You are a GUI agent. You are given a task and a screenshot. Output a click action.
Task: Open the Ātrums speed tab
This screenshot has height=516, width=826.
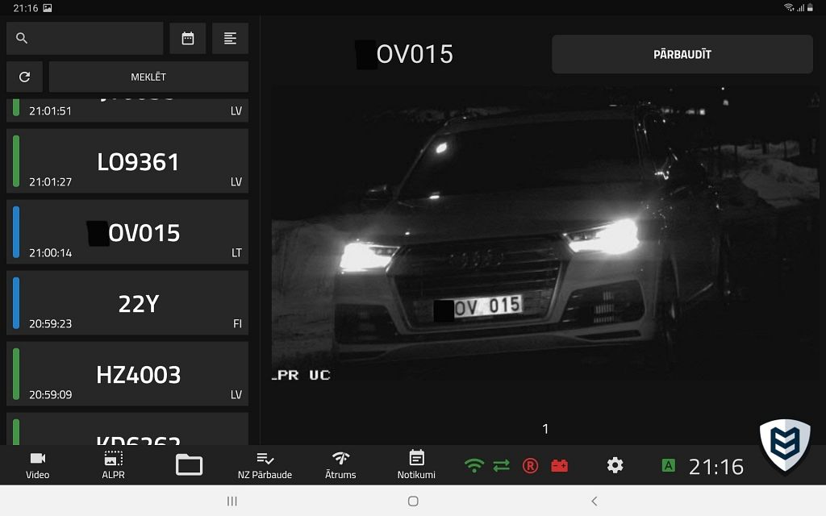(x=340, y=465)
